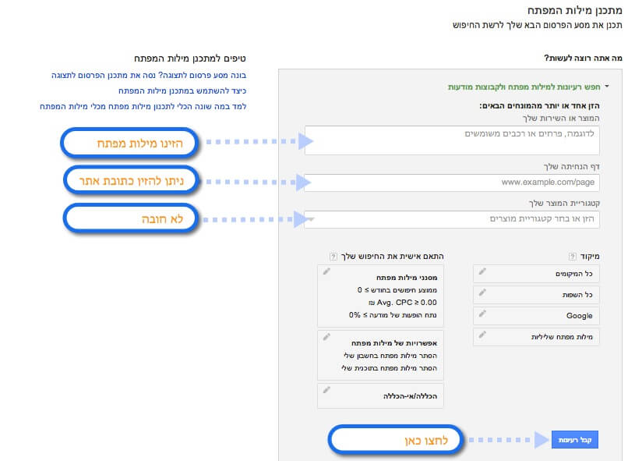The height and width of the screenshot is (461, 628).
Task: Edit מילות מפתח שליליות with the pencil icon
Action: pyautogui.click(x=482, y=335)
